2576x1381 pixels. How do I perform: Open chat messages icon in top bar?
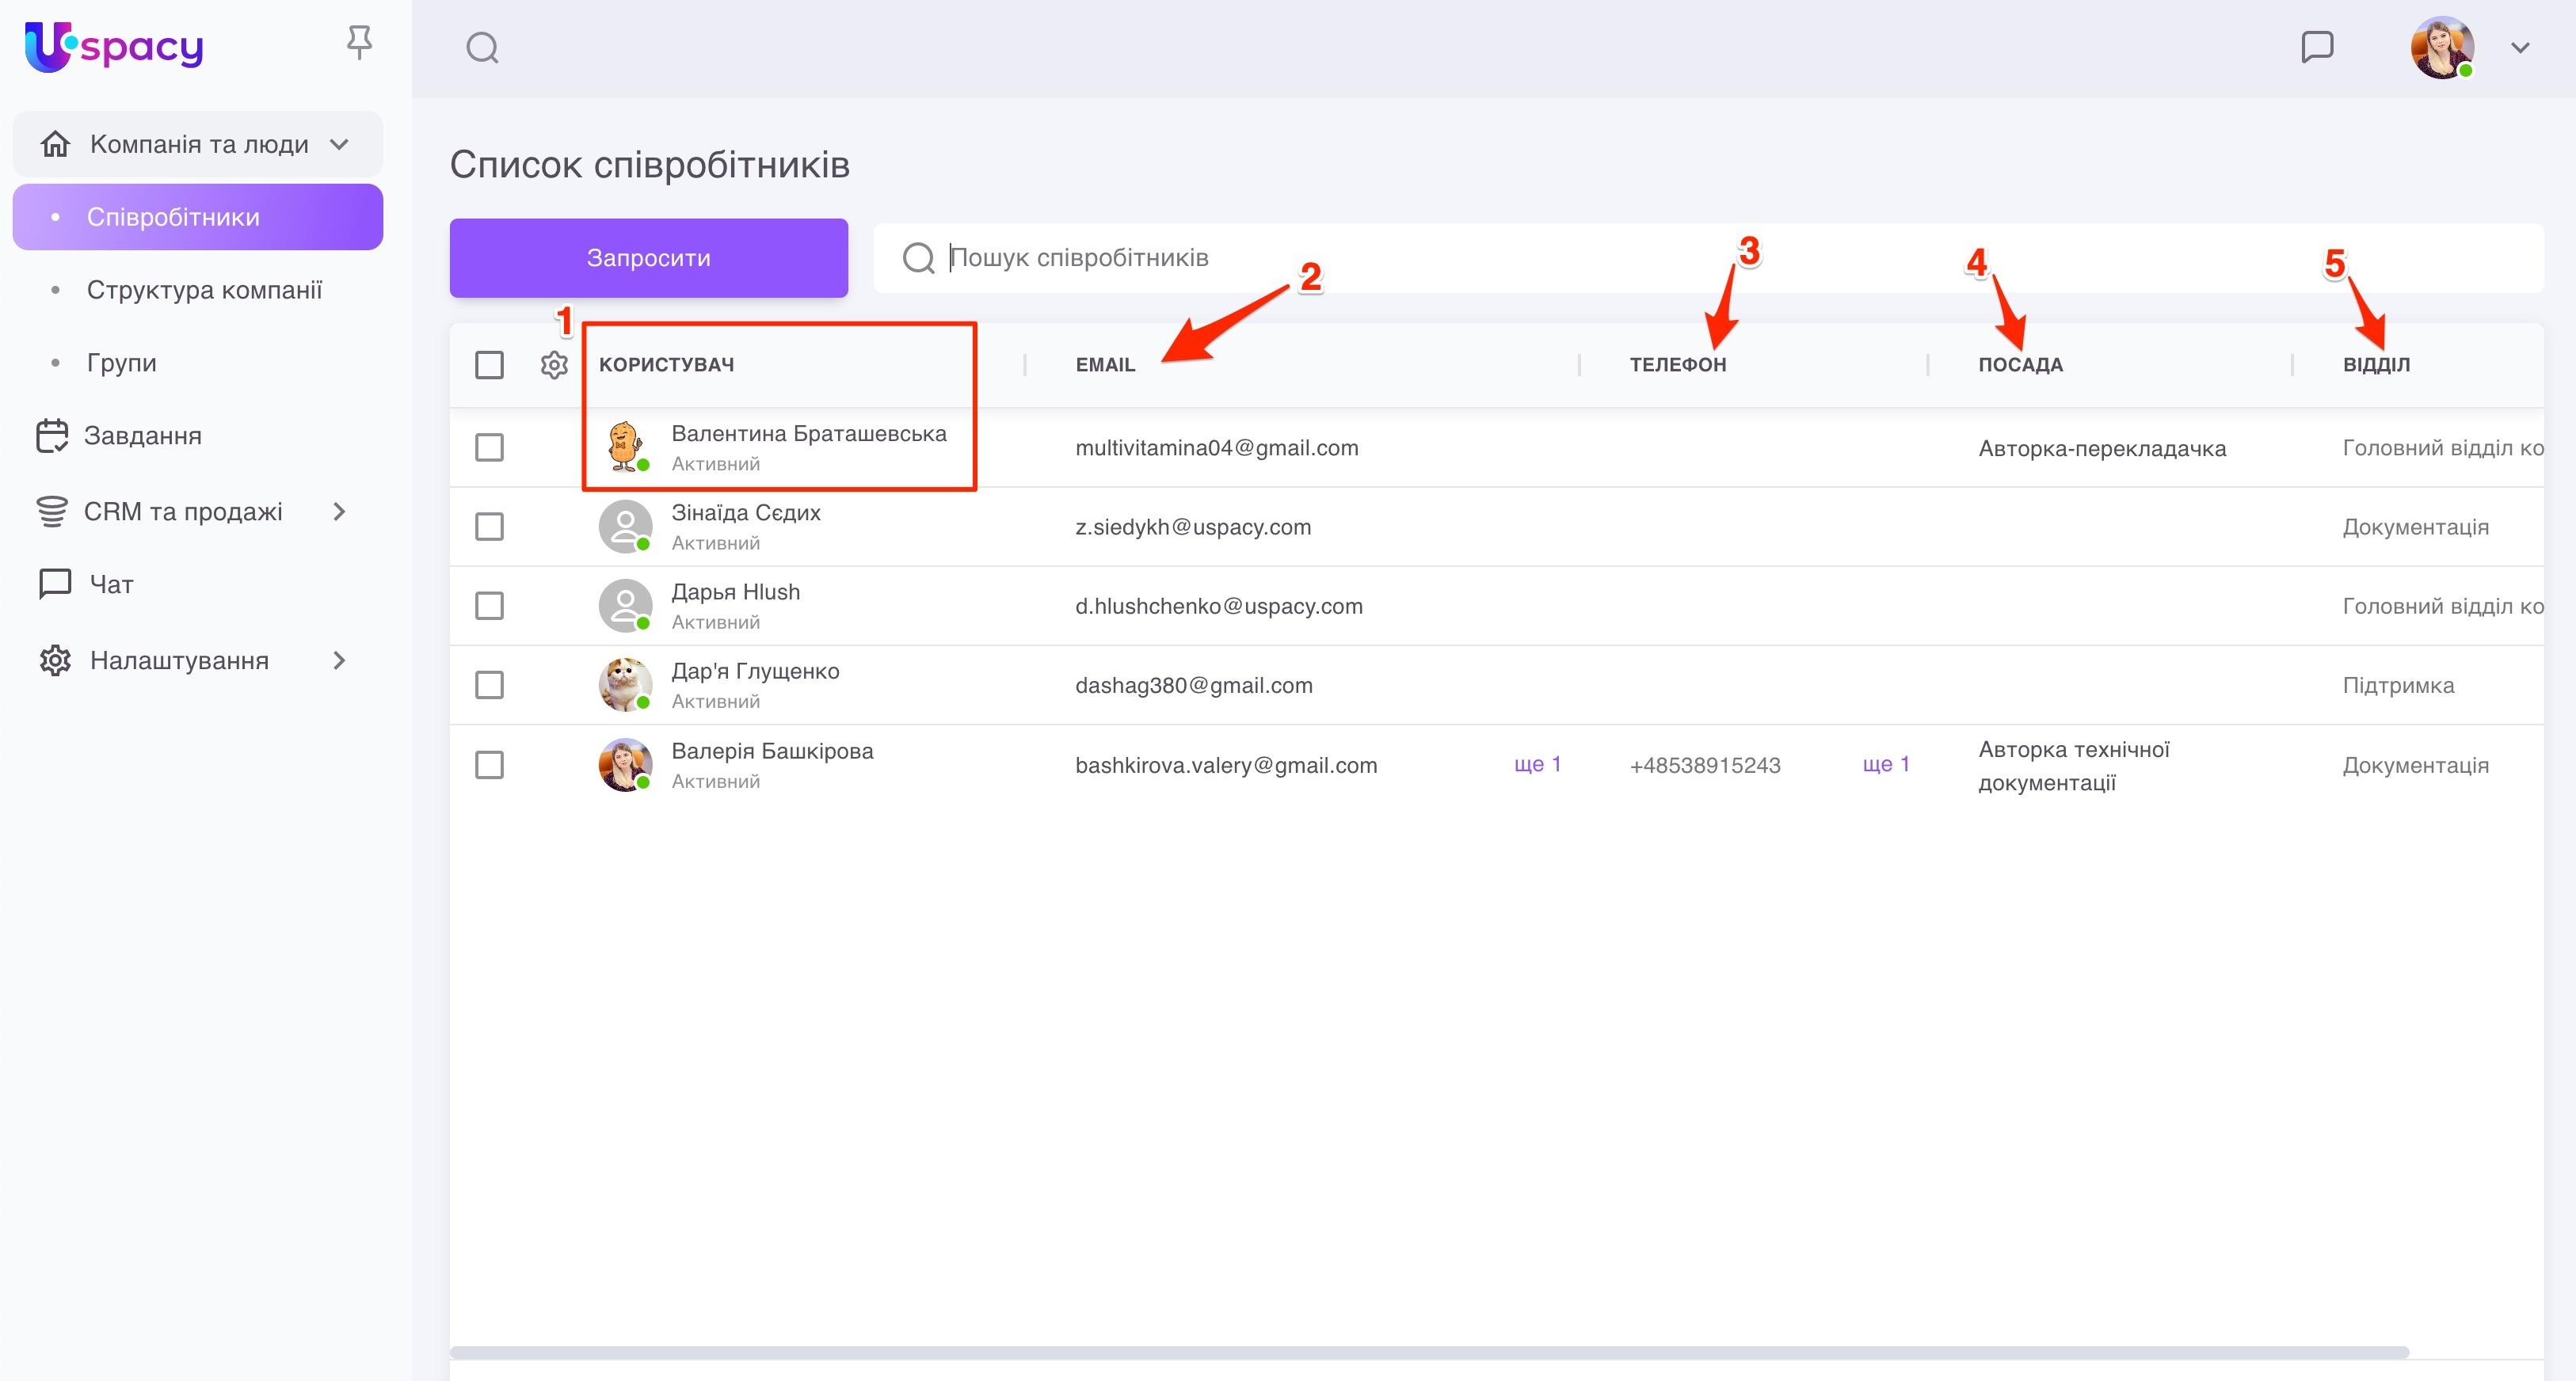click(x=2317, y=47)
